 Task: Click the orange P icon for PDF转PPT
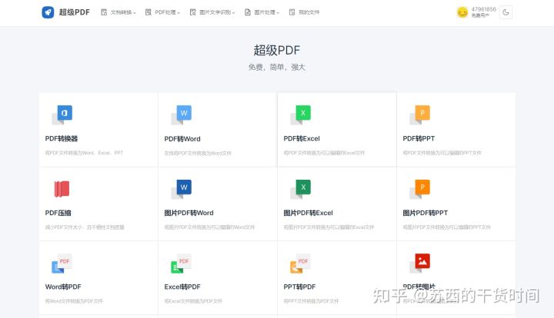coord(420,115)
